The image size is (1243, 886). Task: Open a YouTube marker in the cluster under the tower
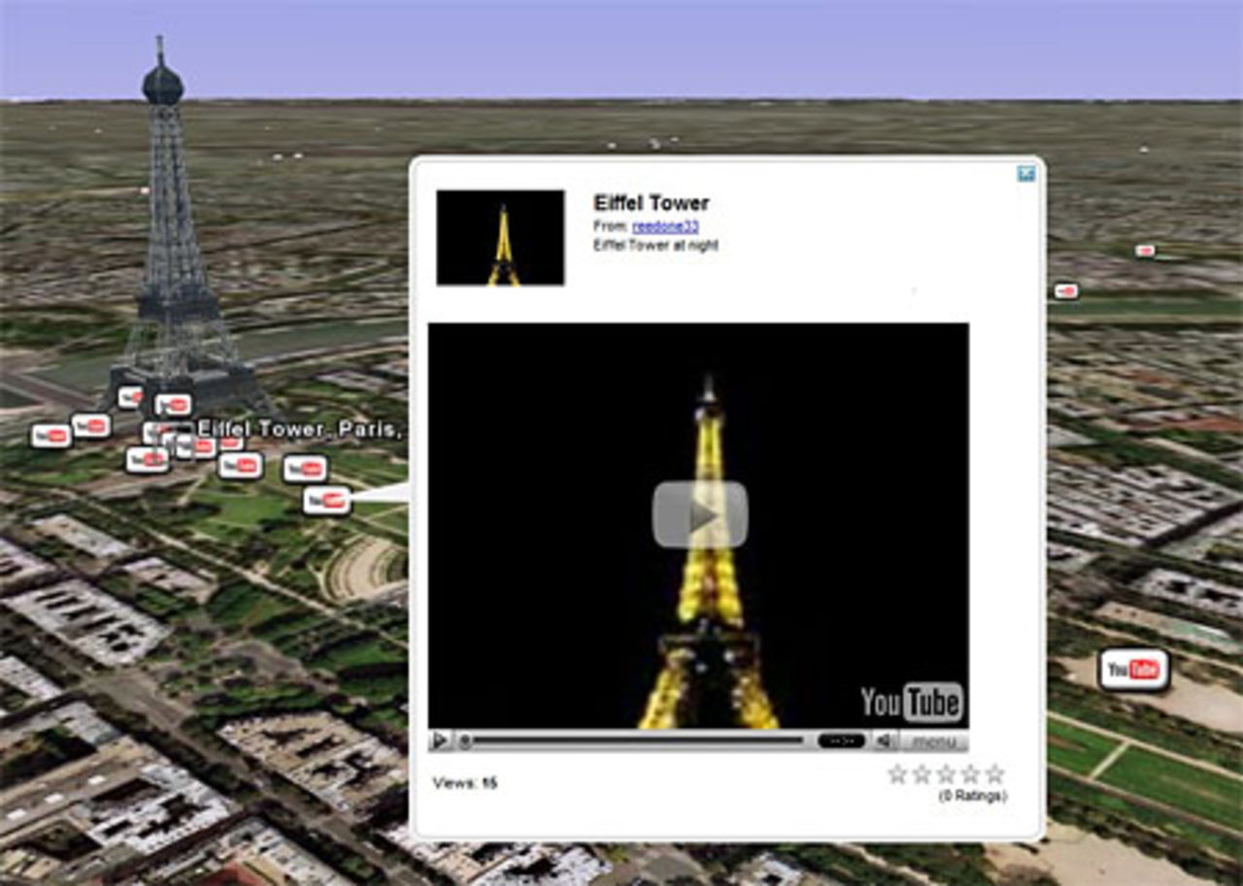click(148, 460)
